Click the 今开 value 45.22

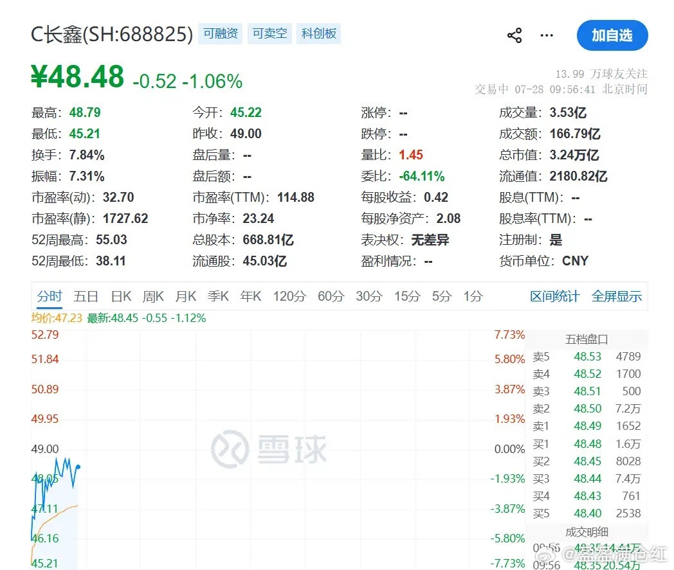coord(246,112)
